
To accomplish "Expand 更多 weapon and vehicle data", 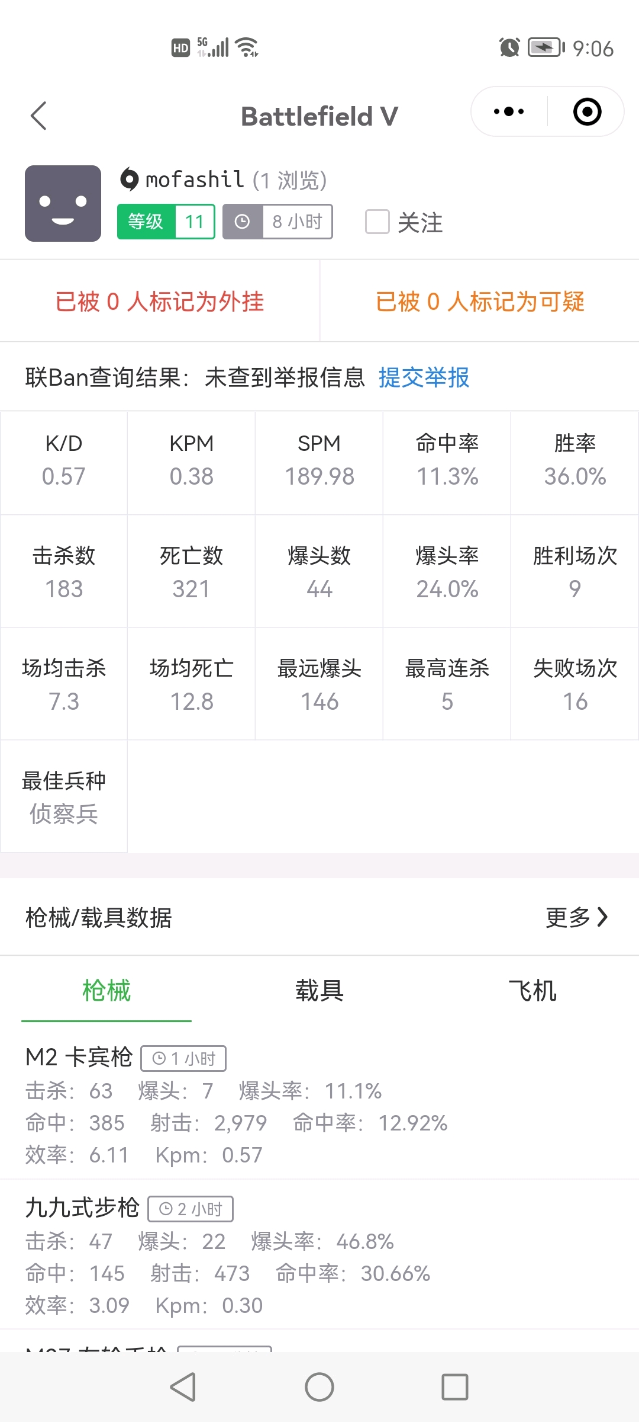I will [x=577, y=917].
